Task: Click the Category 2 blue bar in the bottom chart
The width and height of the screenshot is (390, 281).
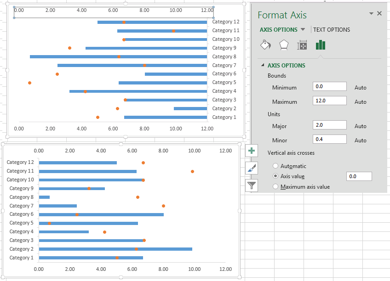Action: pos(115,249)
